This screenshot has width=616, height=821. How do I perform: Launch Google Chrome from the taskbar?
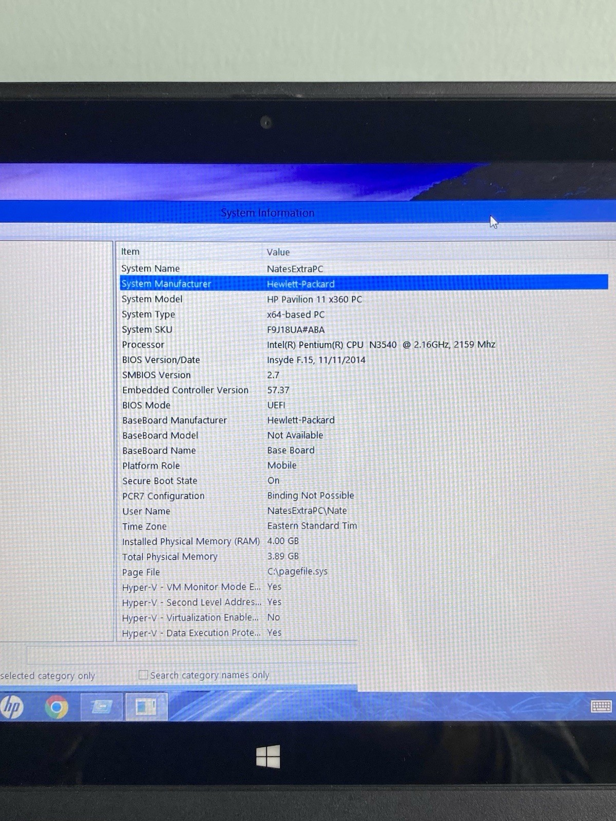[x=56, y=707]
